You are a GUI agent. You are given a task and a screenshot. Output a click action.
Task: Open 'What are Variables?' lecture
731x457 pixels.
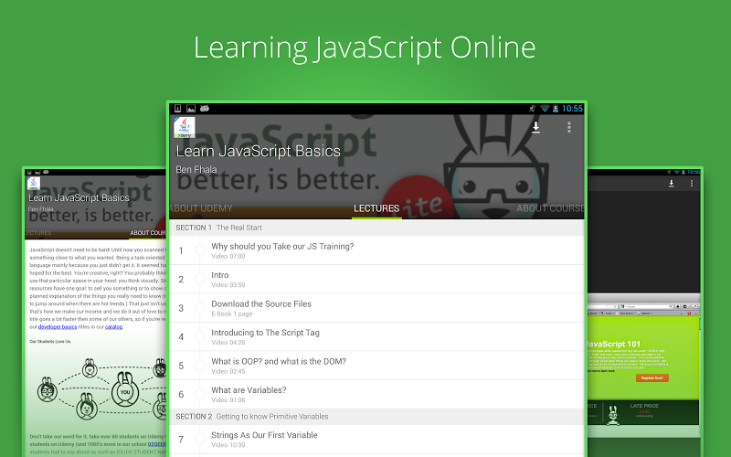pos(376,394)
